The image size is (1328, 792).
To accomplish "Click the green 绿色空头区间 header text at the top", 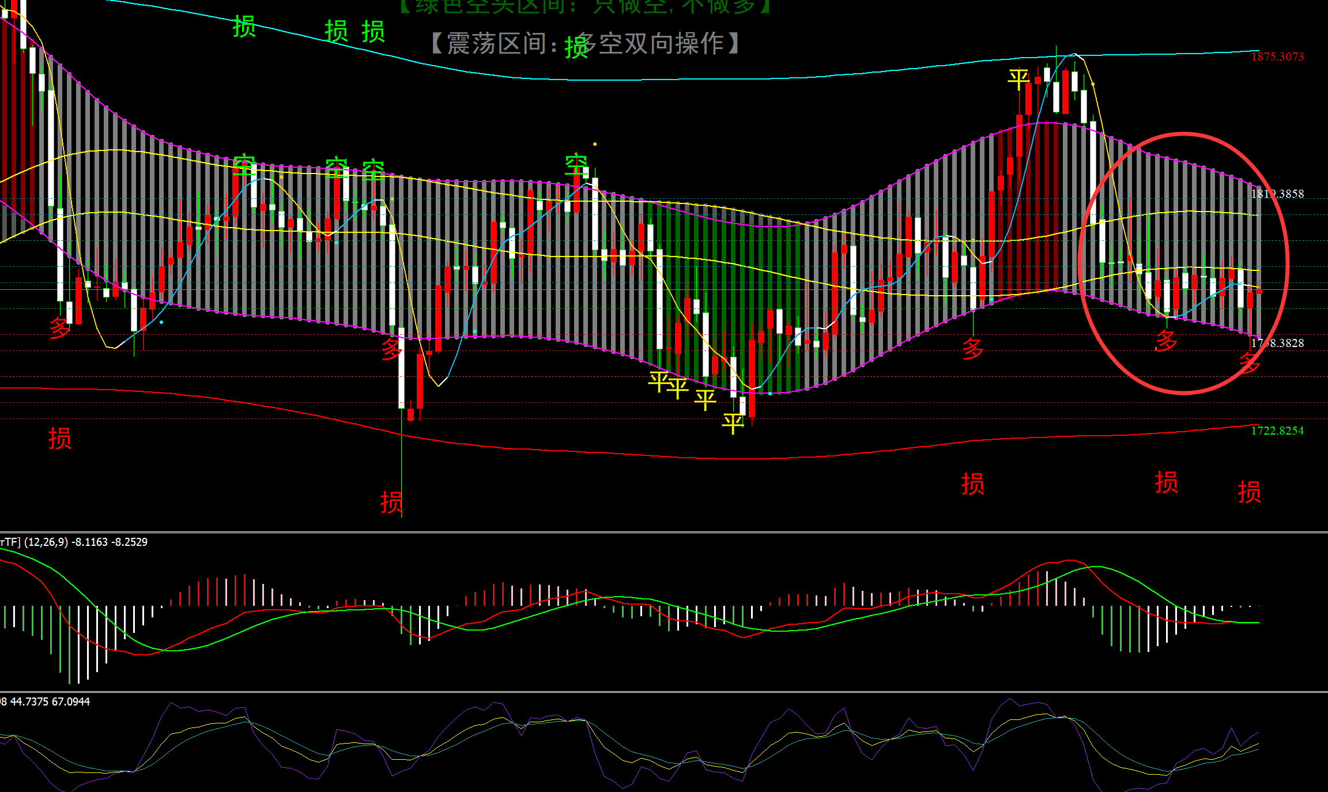I will 585,6.
